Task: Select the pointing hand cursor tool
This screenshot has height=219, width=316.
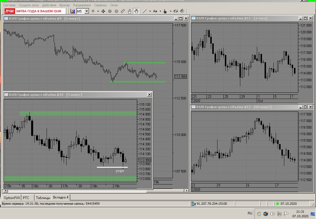Action: point(129,11)
